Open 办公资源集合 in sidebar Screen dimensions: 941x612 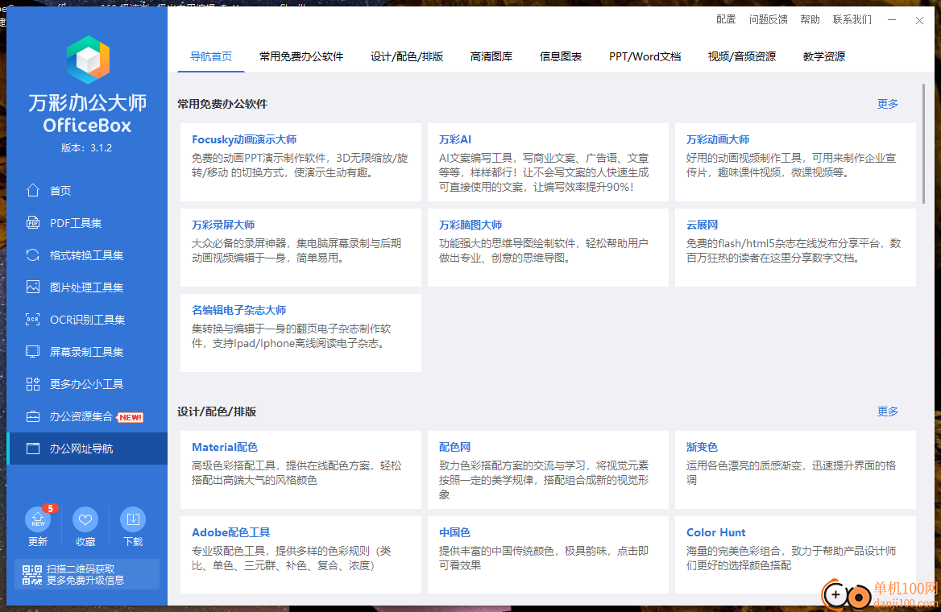point(88,416)
